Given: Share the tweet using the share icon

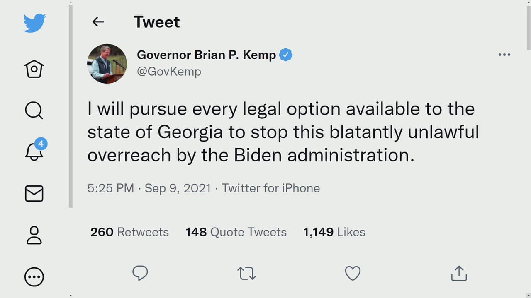Looking at the screenshot, I should [x=459, y=273].
